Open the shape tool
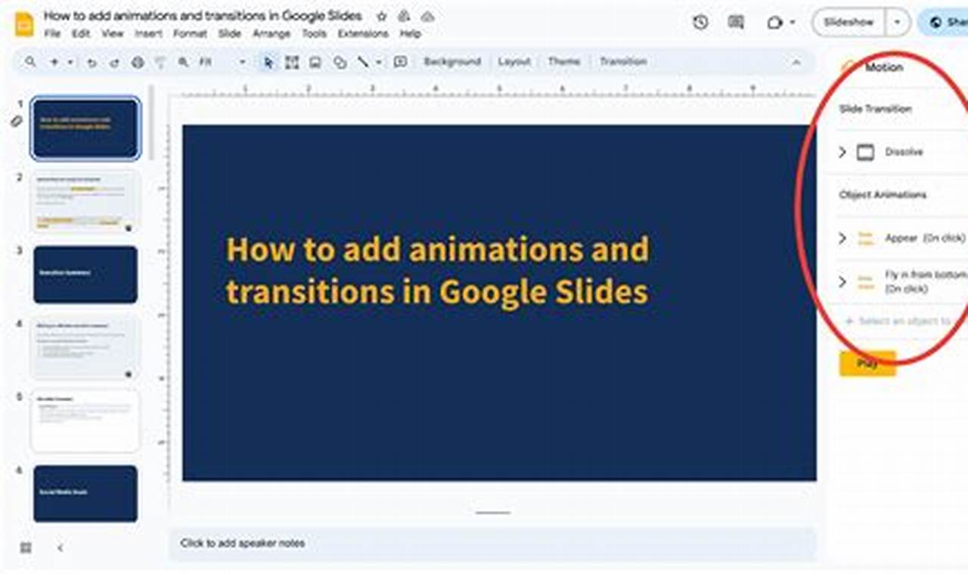The image size is (968, 574). tap(340, 62)
